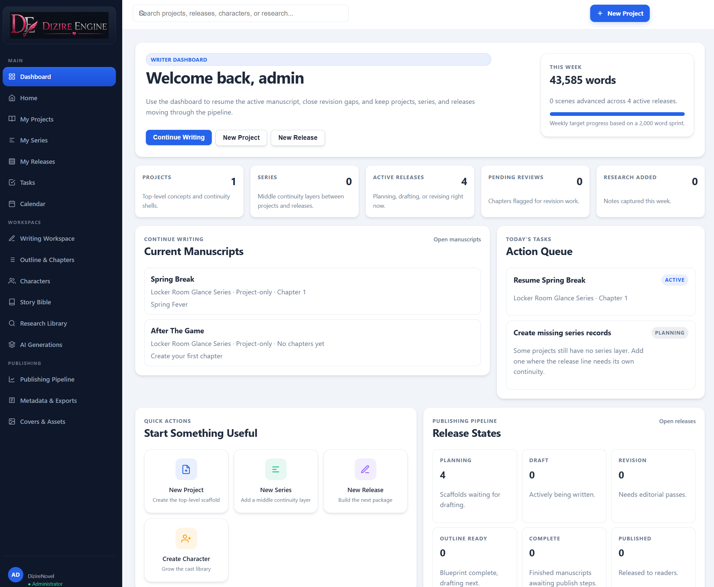Open My Releases menu item
The width and height of the screenshot is (714, 587).
(59, 161)
